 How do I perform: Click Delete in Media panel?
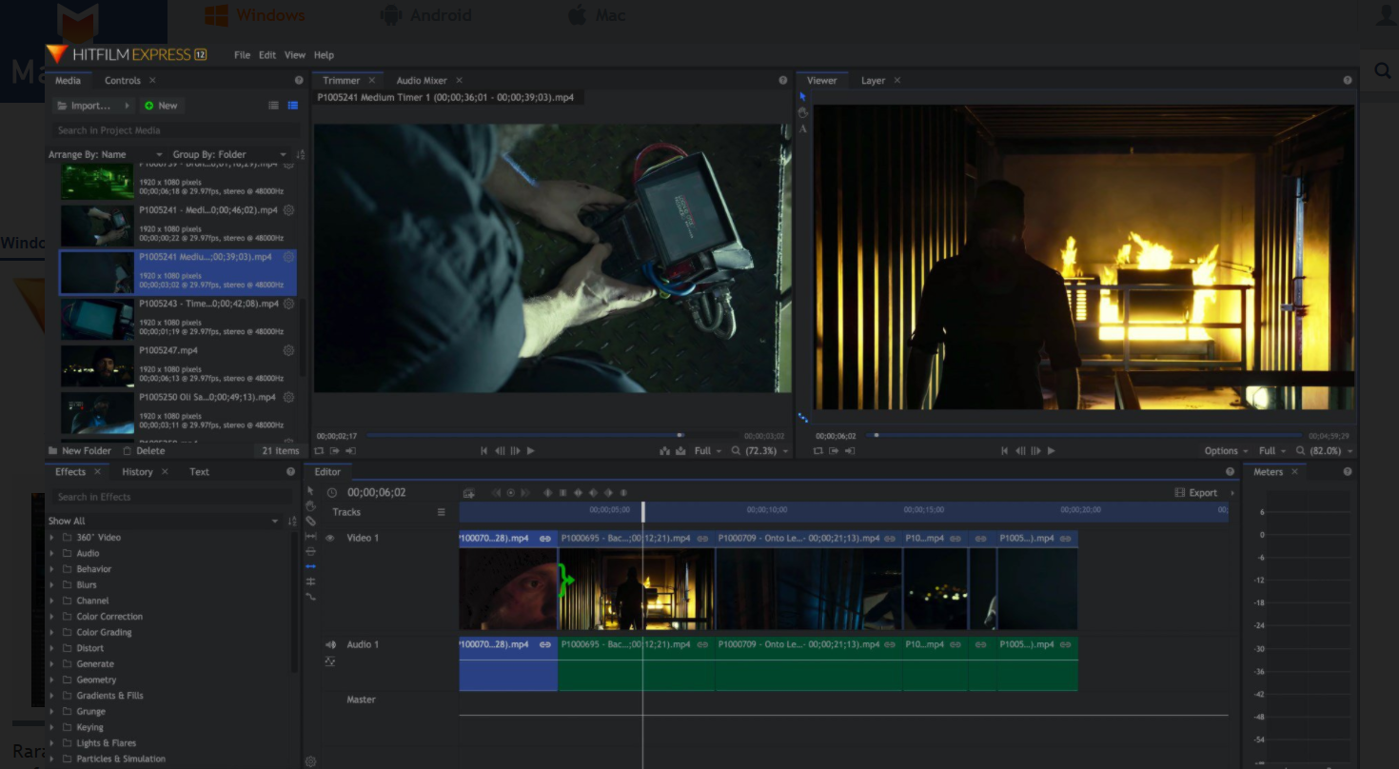[144, 451]
